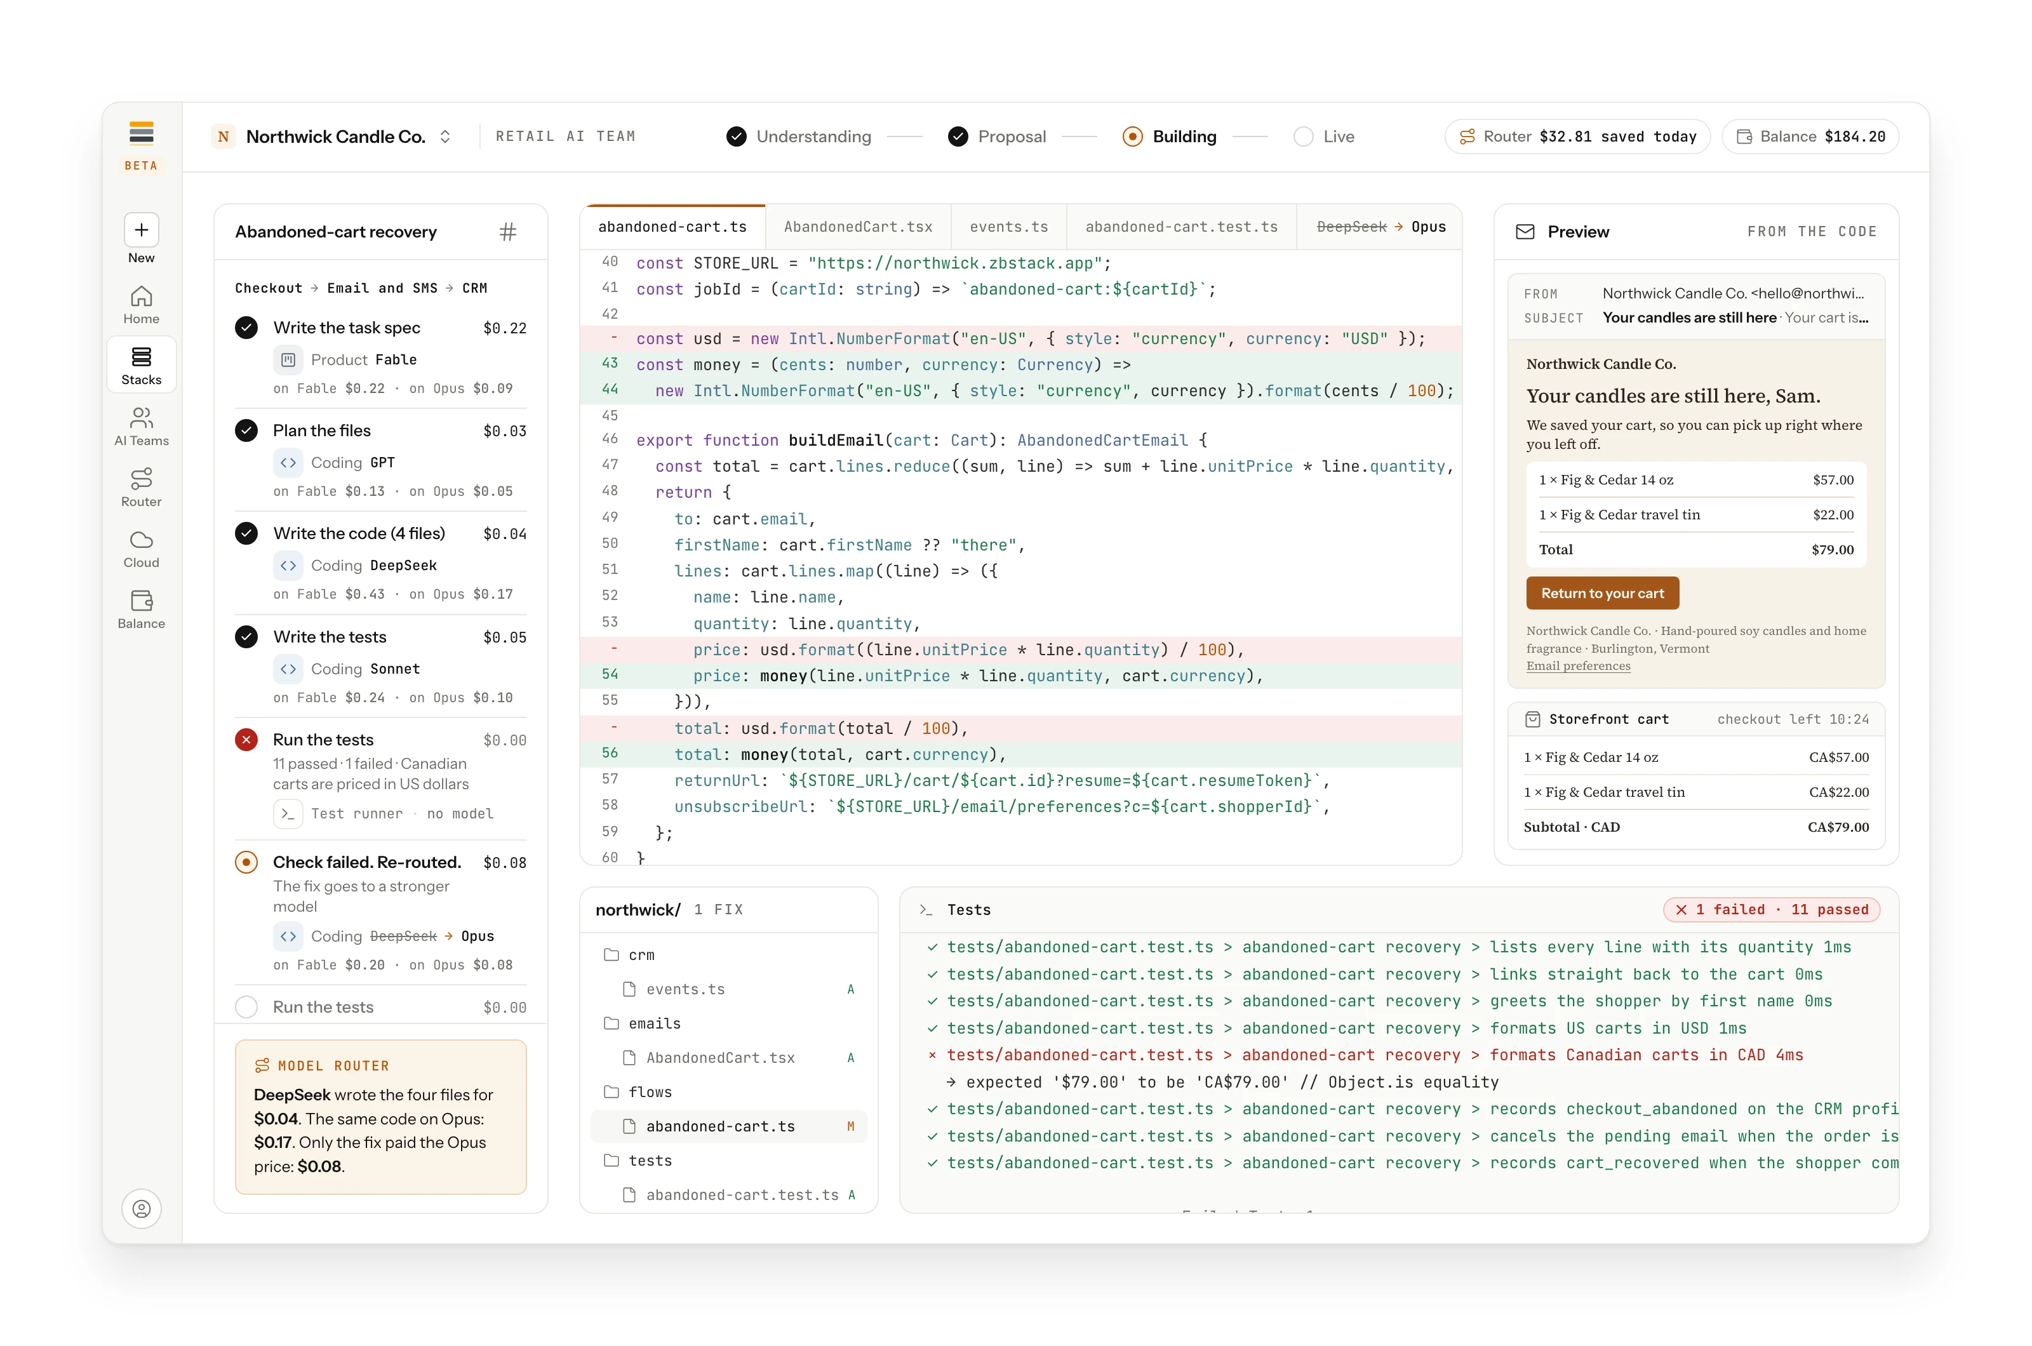2032x1346 pixels.
Task: Click the 'formats US carts in USD' test row
Action: coord(1337,1029)
